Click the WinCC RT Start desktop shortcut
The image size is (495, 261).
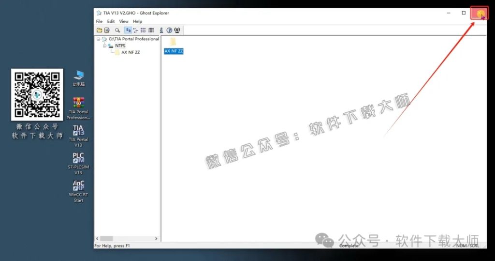(78, 191)
